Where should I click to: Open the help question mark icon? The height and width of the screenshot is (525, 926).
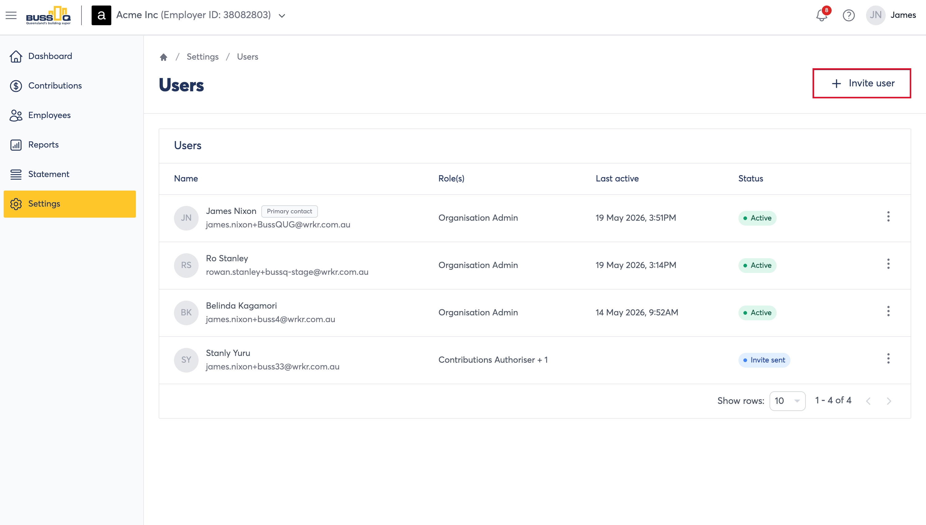click(849, 15)
